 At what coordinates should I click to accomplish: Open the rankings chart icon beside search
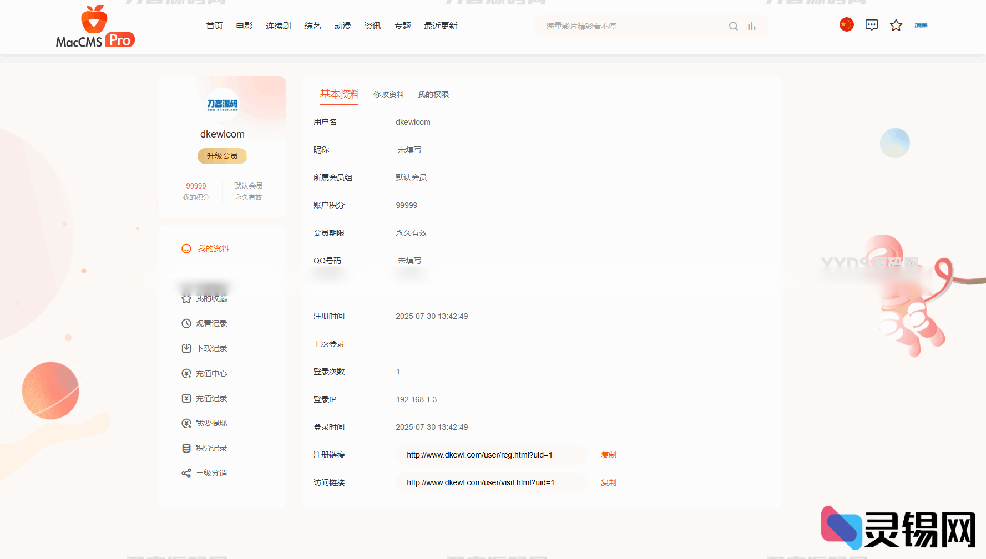[752, 26]
